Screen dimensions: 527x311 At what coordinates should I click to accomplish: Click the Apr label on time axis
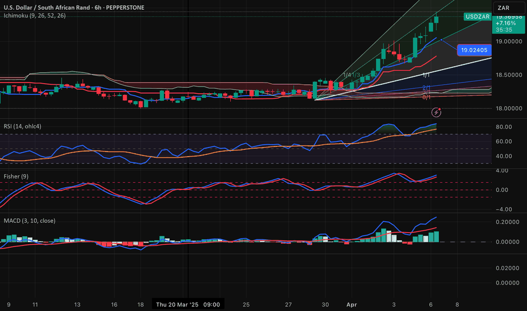point(352,305)
